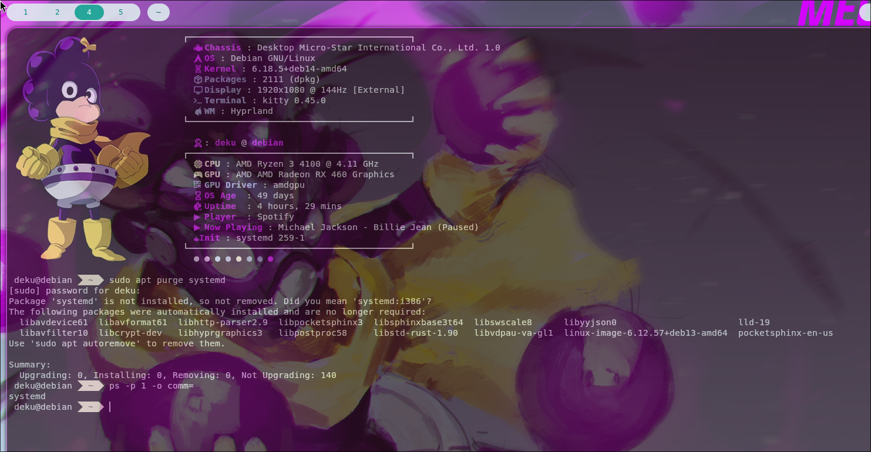Select the active workspace 4 pill
The width and height of the screenshot is (871, 452).
coord(89,12)
